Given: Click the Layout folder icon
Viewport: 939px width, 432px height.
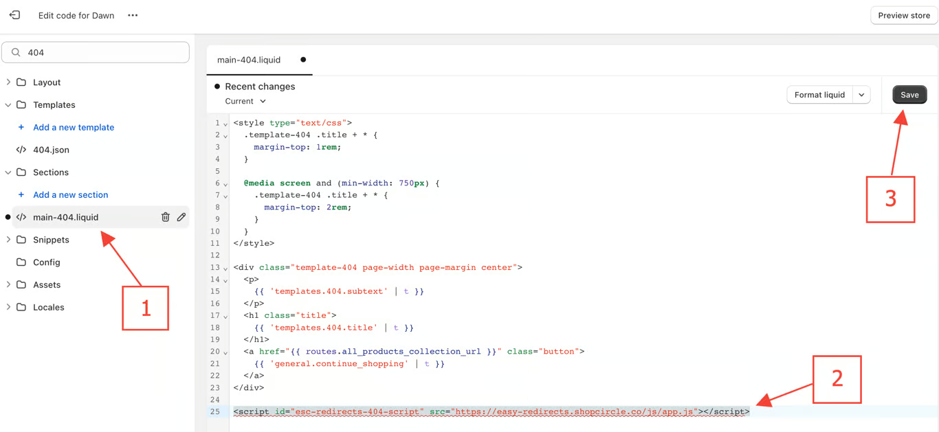Looking at the screenshot, I should [x=21, y=82].
